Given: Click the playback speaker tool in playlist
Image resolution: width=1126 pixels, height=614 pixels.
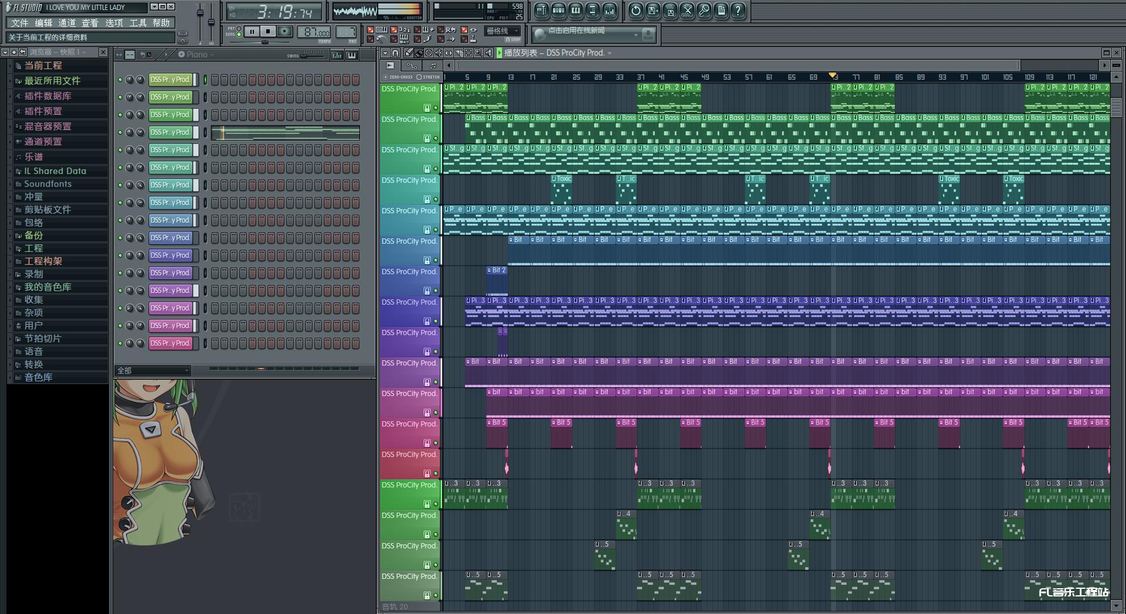Looking at the screenshot, I should pos(489,53).
